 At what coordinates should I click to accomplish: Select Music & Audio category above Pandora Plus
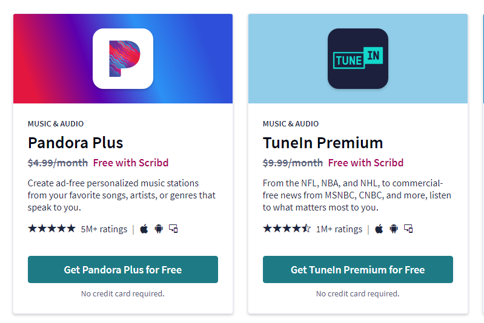point(56,123)
